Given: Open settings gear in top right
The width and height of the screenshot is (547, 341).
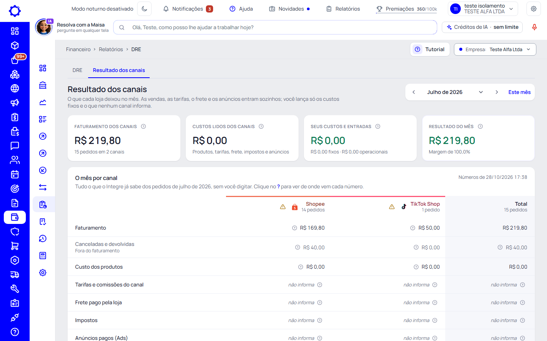Looking at the screenshot, I should (x=534, y=9).
